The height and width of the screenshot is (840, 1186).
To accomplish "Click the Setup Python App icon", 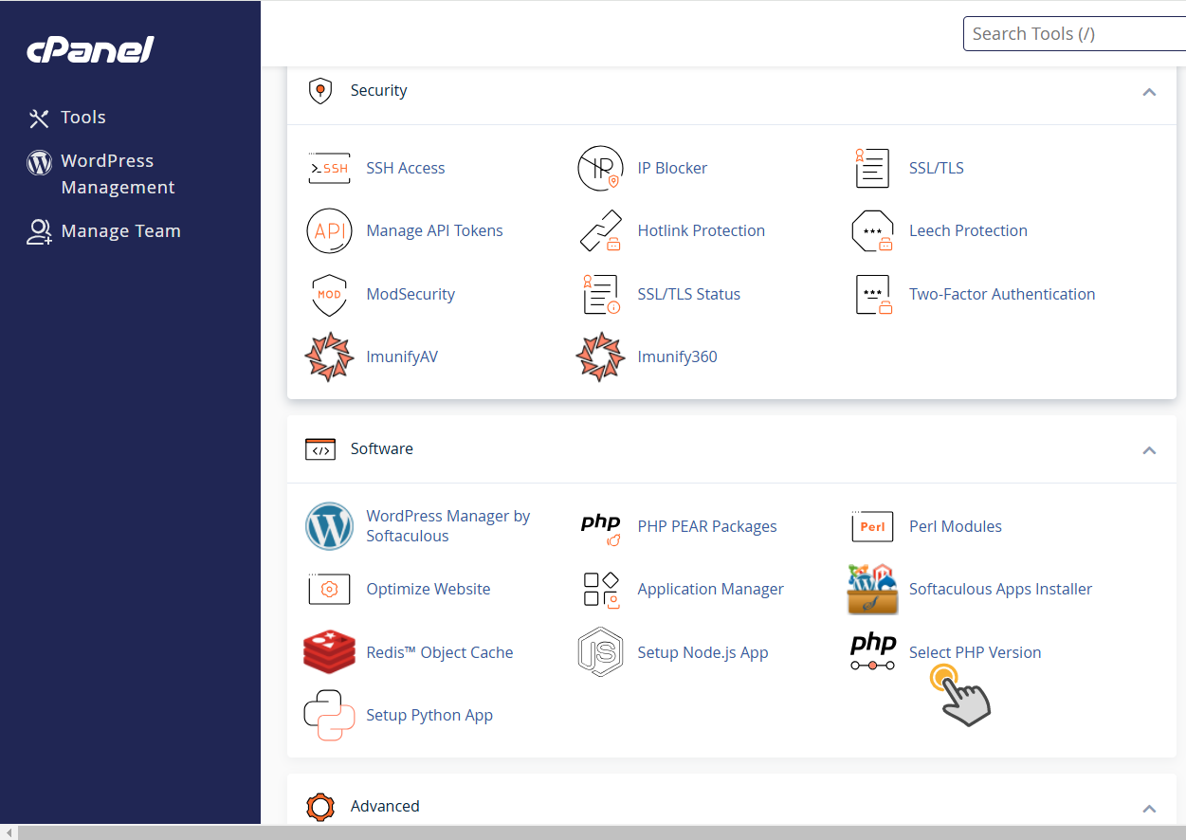I will [329, 715].
